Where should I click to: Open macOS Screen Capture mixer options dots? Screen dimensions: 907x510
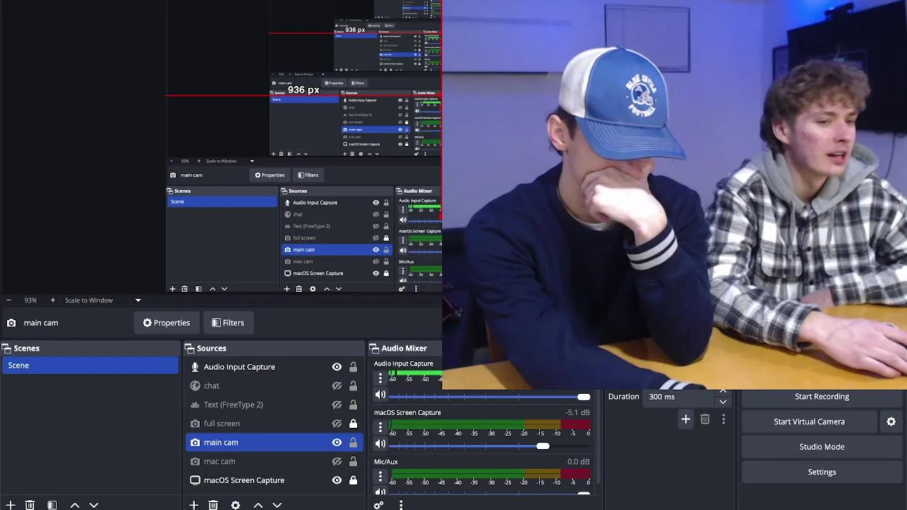point(381,428)
